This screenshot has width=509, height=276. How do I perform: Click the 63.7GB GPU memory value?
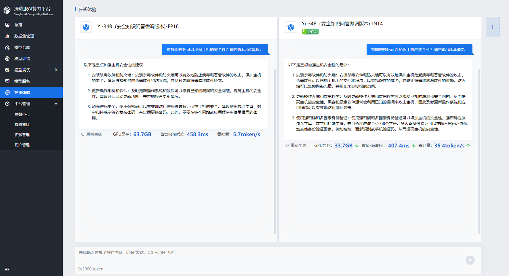[x=142, y=134]
